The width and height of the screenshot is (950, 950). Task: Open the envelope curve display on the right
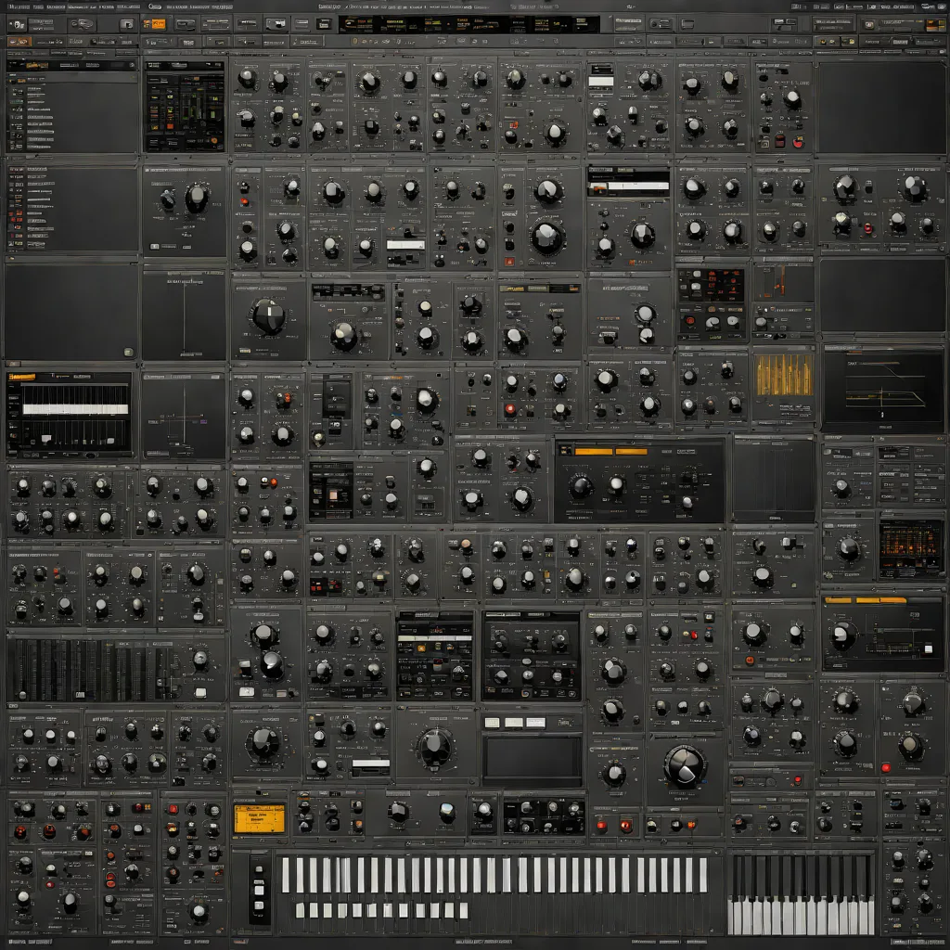pos(884,389)
